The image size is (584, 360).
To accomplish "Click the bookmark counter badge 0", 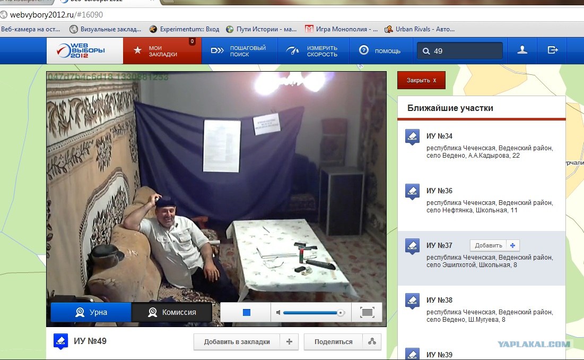I will [192, 41].
